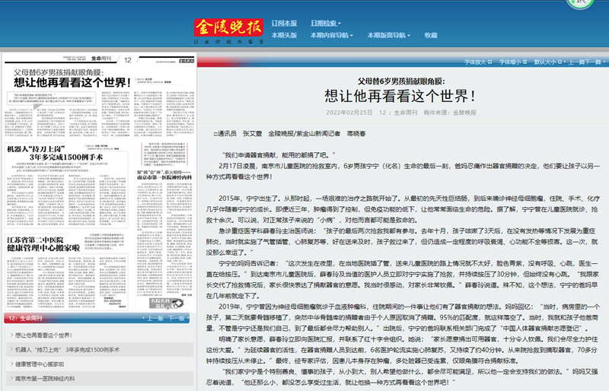Click the 金陵晚报 red logo

(x=229, y=28)
